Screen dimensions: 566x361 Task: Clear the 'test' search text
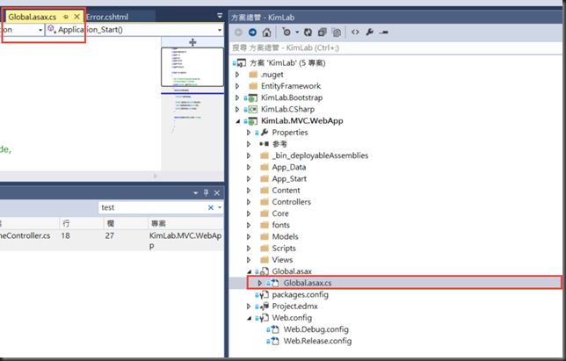pyautogui.click(x=211, y=207)
